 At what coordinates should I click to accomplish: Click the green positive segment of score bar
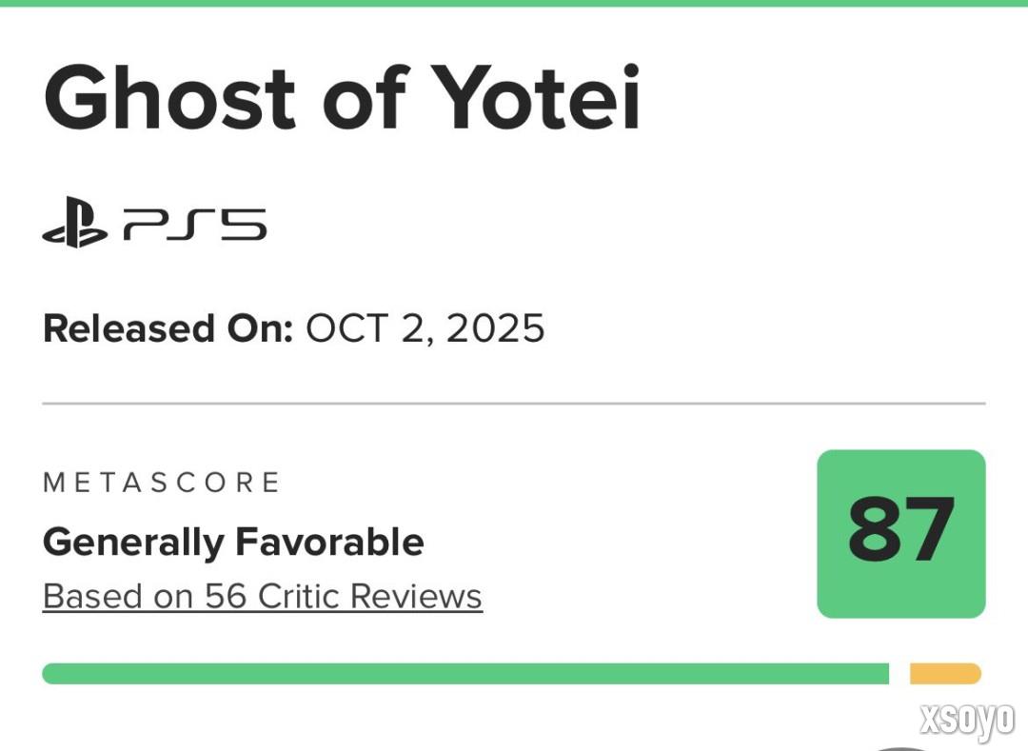coord(465,674)
